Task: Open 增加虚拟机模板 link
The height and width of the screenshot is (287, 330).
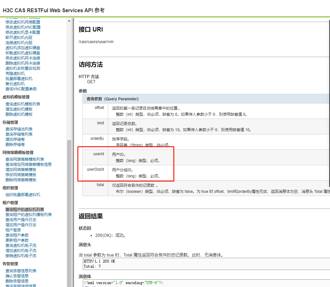Action: coord(19,109)
